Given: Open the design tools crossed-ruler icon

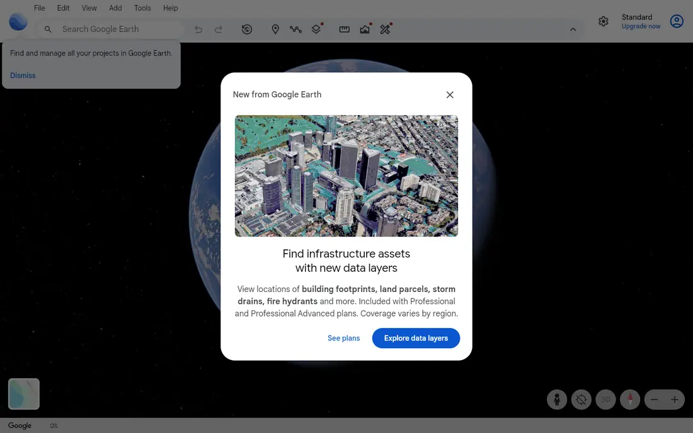Looking at the screenshot, I should point(386,29).
